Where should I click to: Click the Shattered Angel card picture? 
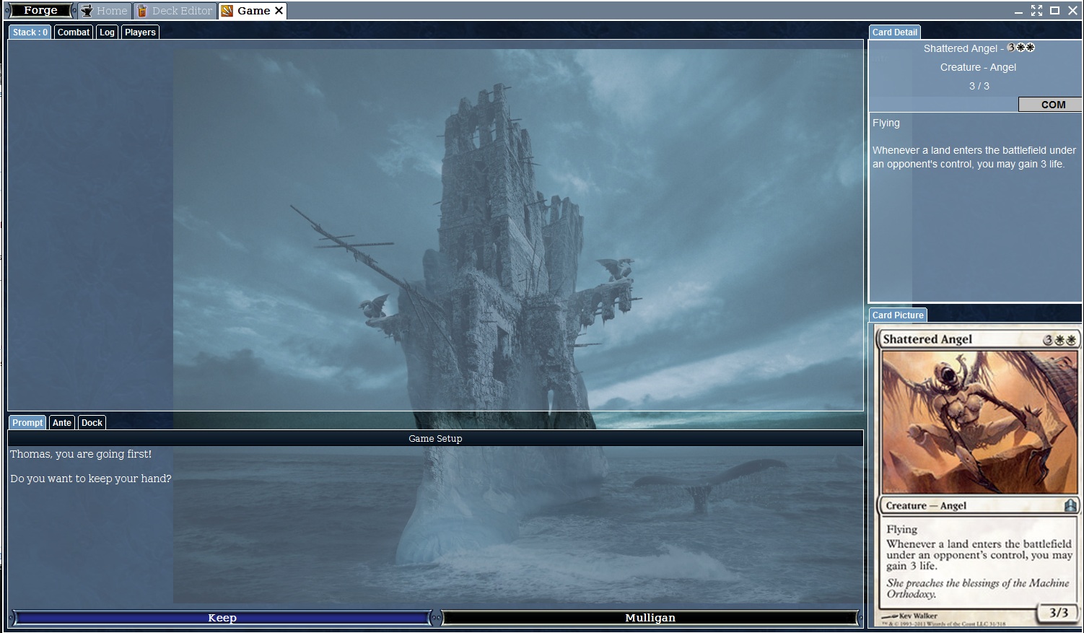(x=979, y=477)
